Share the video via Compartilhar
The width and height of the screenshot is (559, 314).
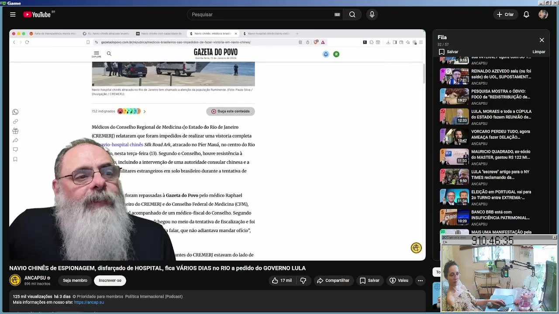pyautogui.click(x=333, y=280)
